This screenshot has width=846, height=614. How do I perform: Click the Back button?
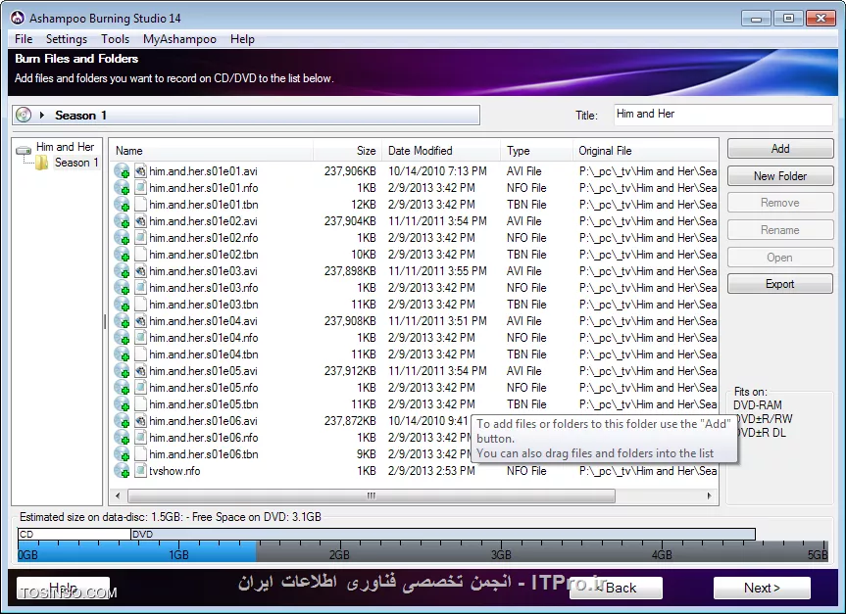617,588
